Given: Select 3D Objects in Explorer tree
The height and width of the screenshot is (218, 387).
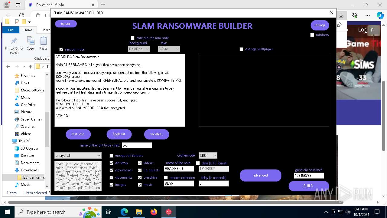Looking at the screenshot, I should click(x=29, y=148).
